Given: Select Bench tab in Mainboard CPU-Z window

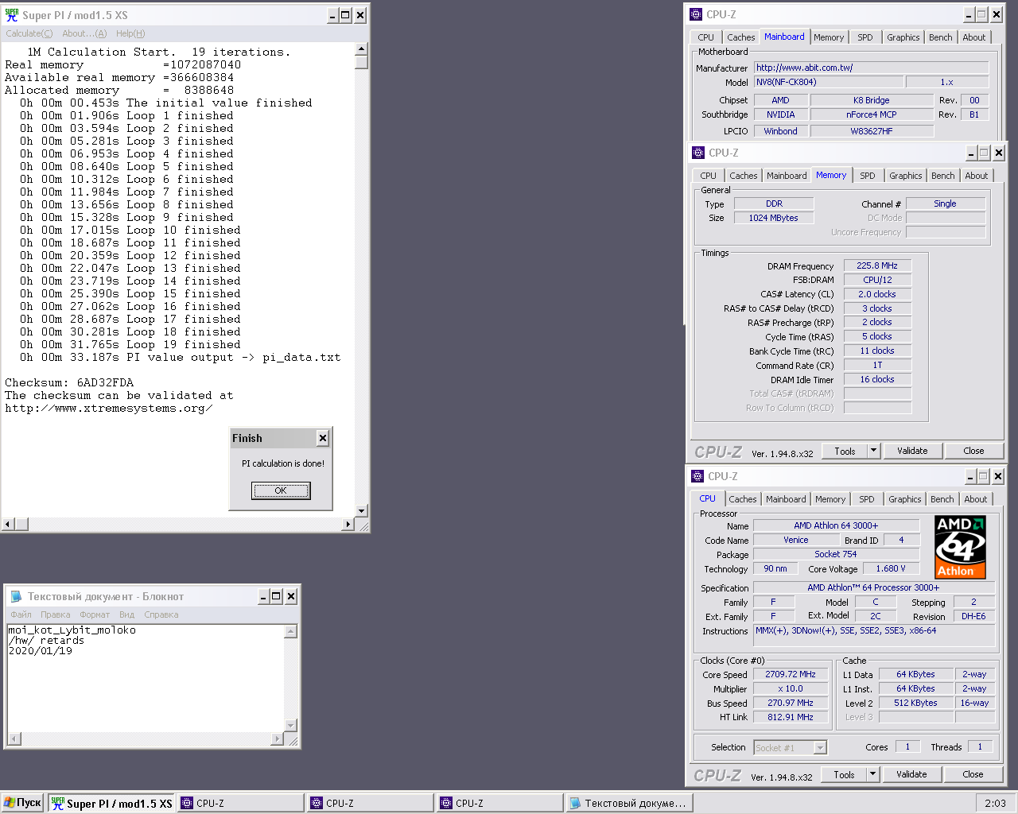Looking at the screenshot, I should pos(940,37).
